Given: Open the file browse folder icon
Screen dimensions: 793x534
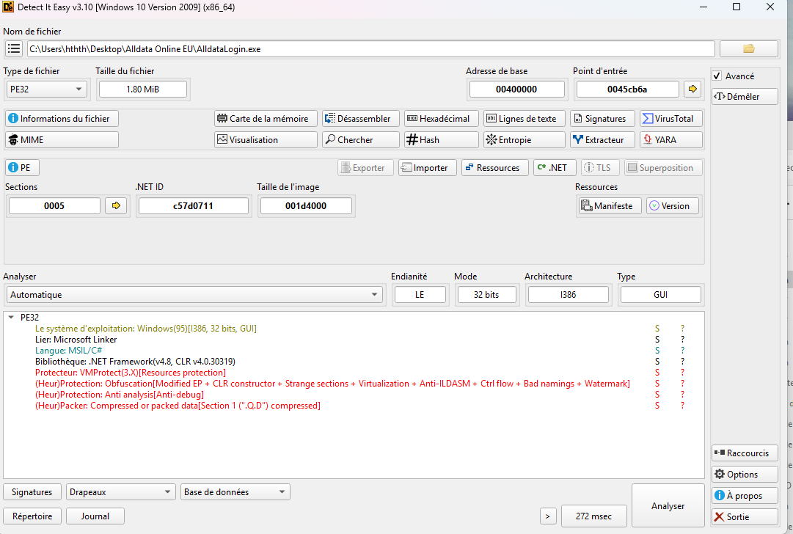Looking at the screenshot, I should point(748,49).
